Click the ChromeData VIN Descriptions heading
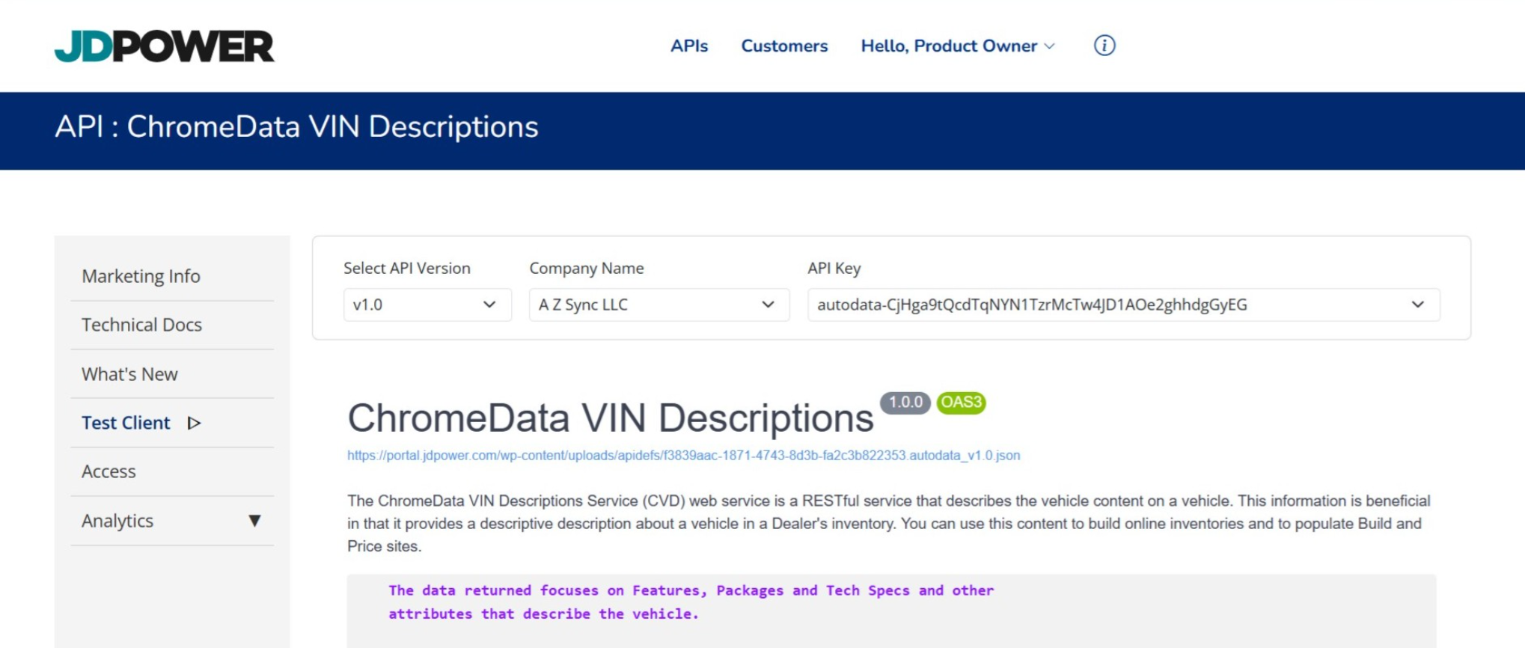Image resolution: width=1525 pixels, height=648 pixels. coord(610,418)
